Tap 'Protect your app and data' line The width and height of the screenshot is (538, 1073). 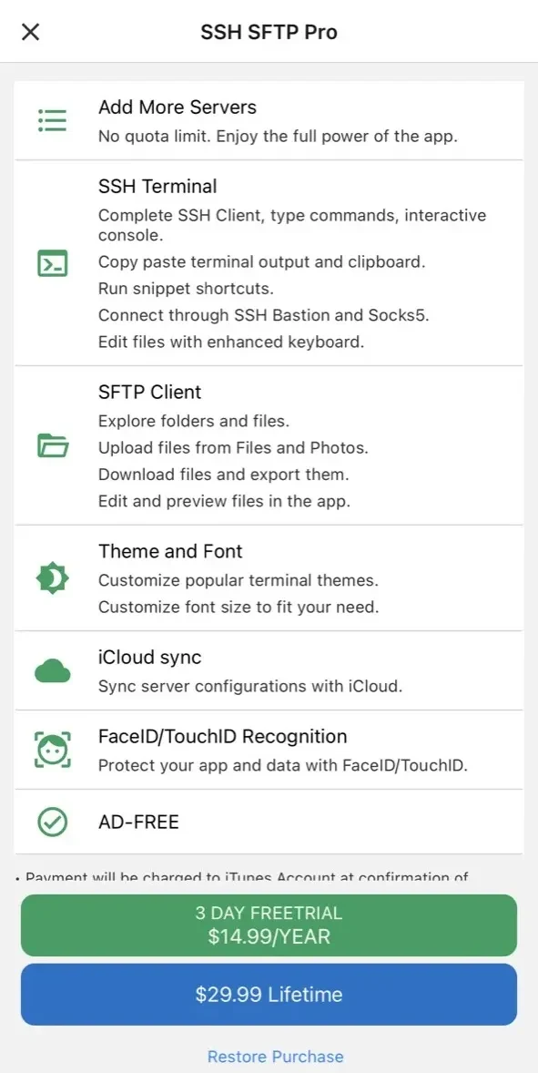point(283,766)
